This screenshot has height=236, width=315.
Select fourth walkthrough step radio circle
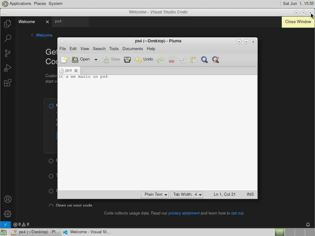coord(51,191)
